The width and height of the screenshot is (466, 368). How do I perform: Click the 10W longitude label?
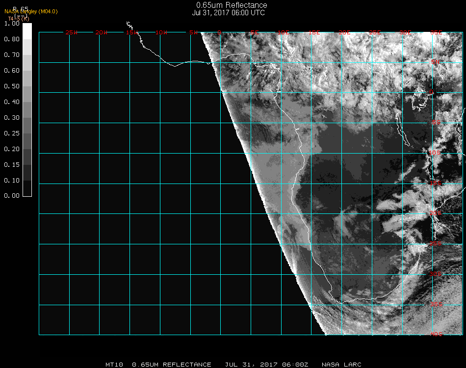coord(161,32)
